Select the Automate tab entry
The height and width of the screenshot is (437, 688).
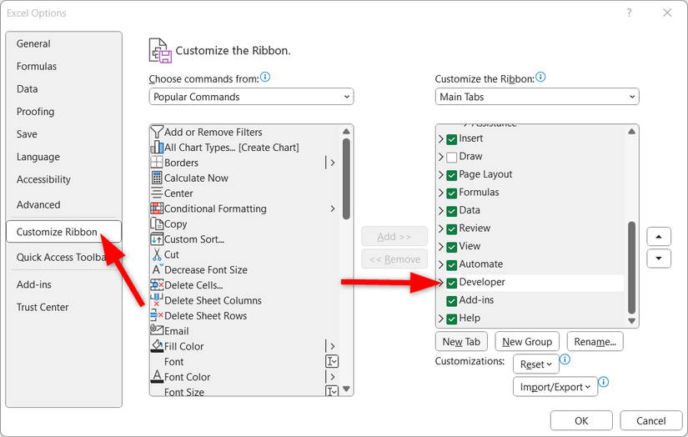coord(480,264)
